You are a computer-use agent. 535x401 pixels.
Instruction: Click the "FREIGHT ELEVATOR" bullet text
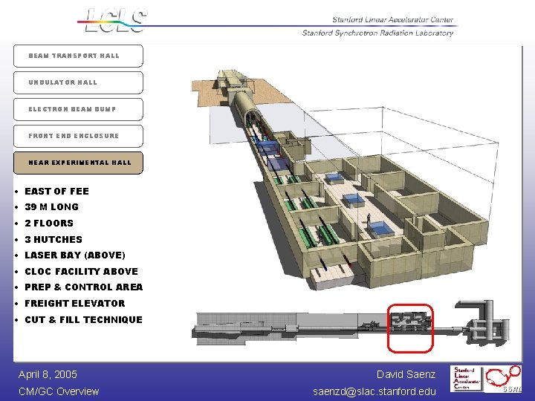pos(75,304)
